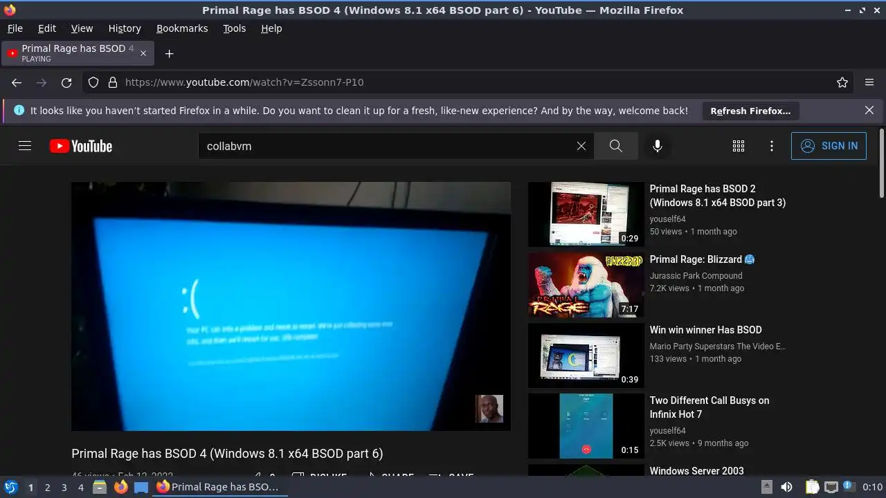The image size is (886, 498).
Task: Switch to workspace 3
Action: point(64,487)
